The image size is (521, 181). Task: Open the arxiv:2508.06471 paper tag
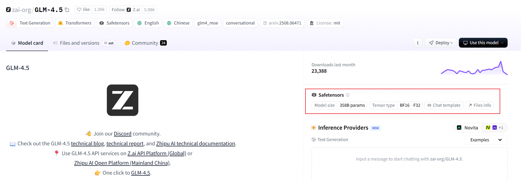(282, 23)
